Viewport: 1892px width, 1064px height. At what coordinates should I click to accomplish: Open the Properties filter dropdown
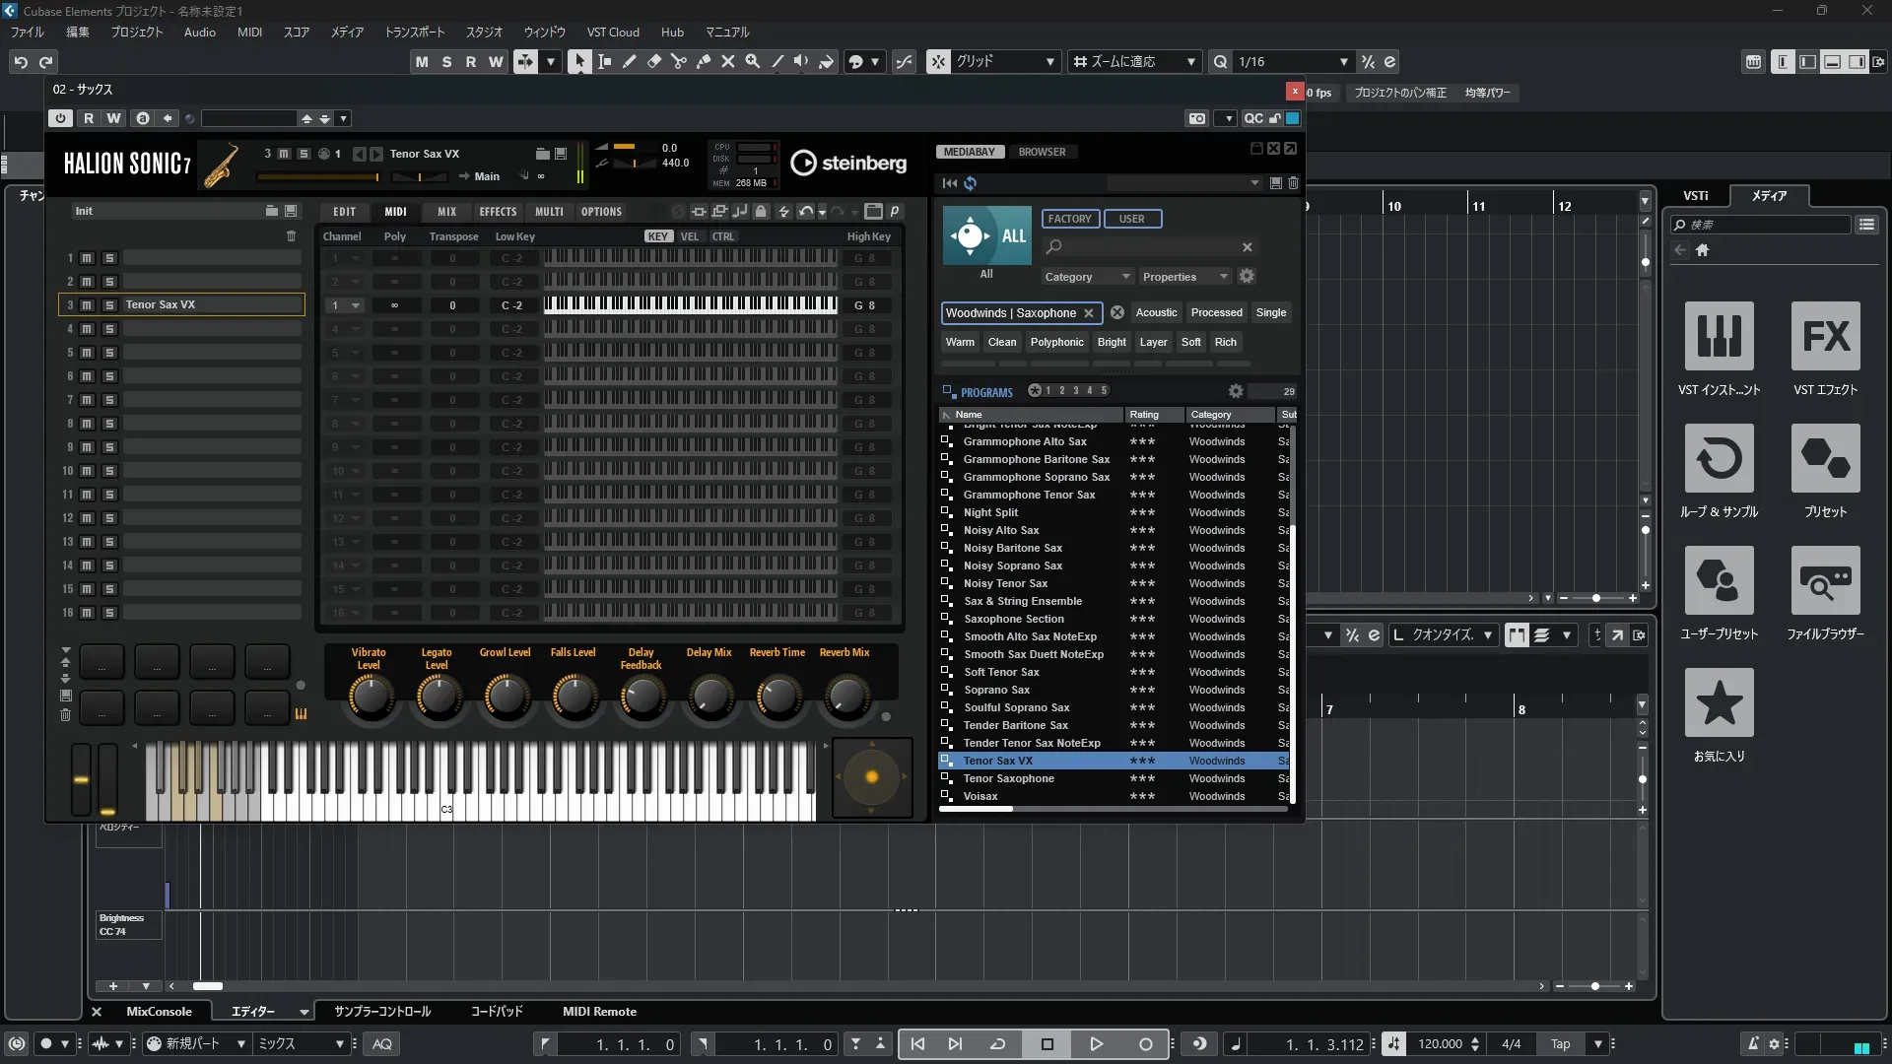click(1185, 277)
